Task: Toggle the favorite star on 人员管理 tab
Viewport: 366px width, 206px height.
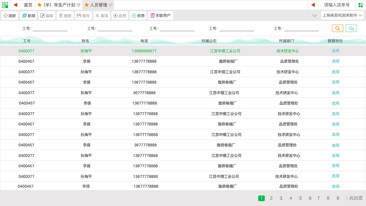Action: pyautogui.click(x=87, y=5)
